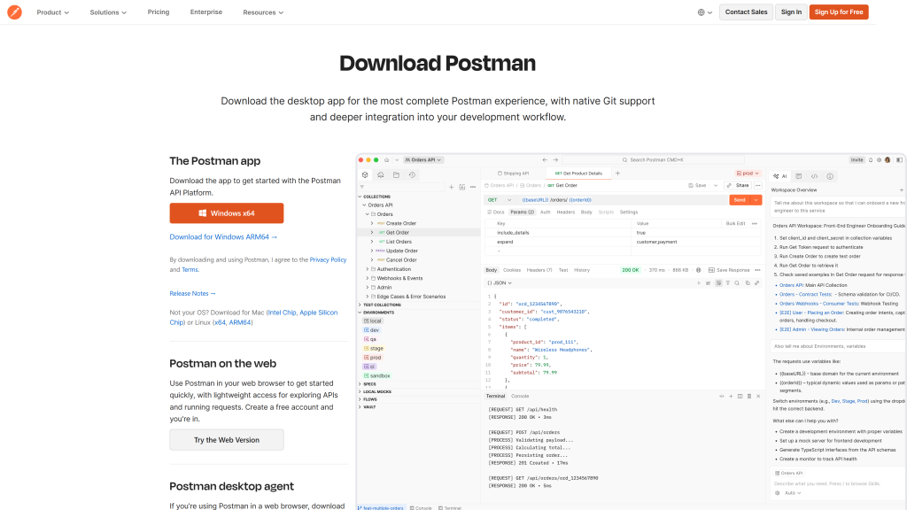Open the prod environment selector in app preview
Image resolution: width=907 pixels, height=510 pixels.
(748, 173)
